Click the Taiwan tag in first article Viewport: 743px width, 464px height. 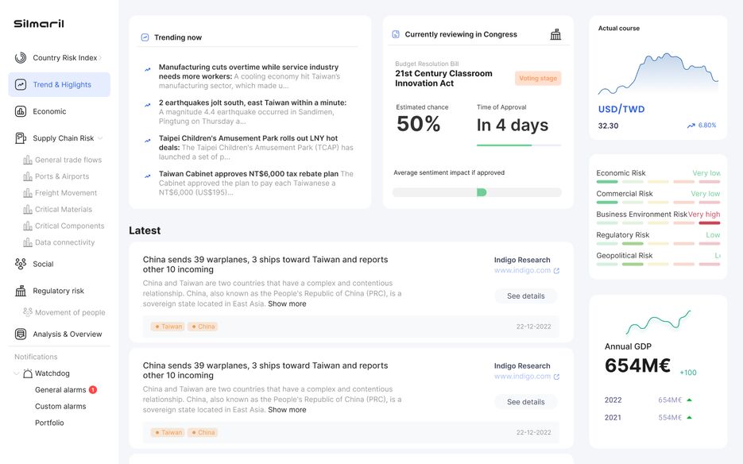(168, 327)
